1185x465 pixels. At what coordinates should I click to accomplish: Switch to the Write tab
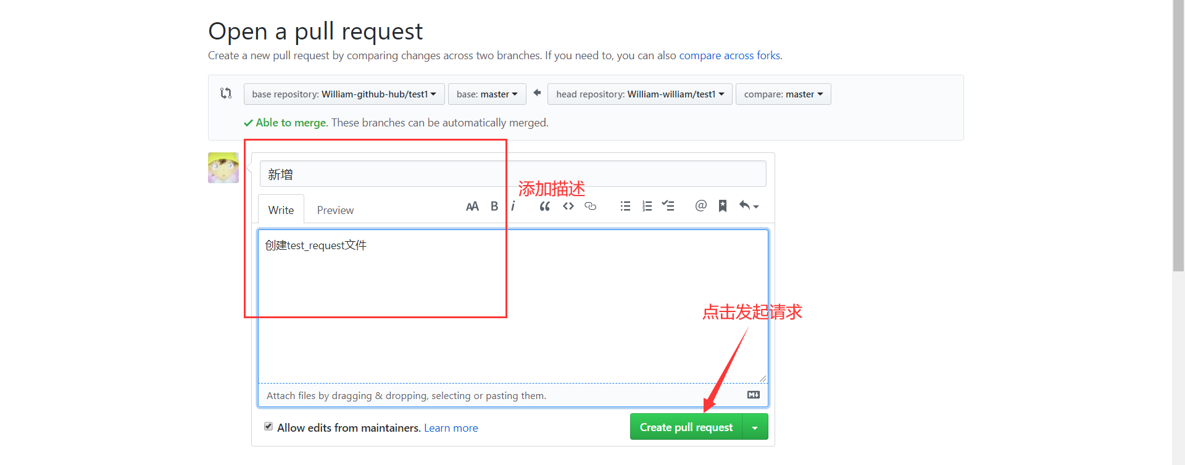pos(281,210)
